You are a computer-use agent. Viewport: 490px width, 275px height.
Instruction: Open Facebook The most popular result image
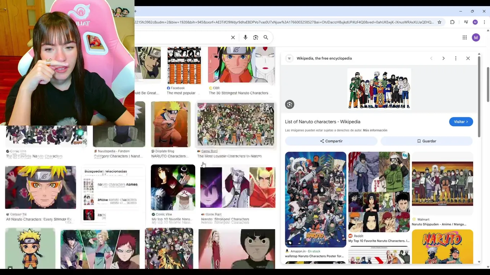tap(184, 65)
